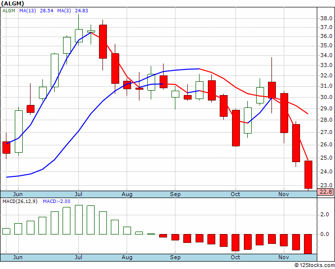Select the MA(13) indicator label
Screen dimensions: 335x269
(x=28, y=11)
